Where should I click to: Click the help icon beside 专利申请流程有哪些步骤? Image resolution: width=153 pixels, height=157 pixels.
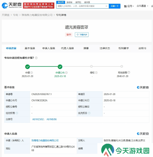pyautogui.click(x=36, y=58)
